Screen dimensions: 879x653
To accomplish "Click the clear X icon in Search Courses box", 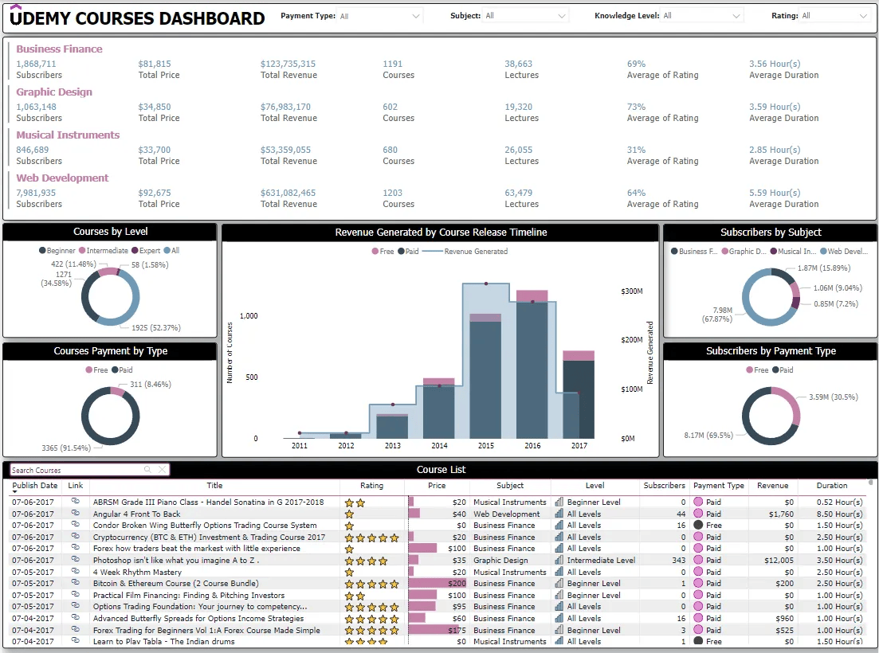I will coord(162,470).
